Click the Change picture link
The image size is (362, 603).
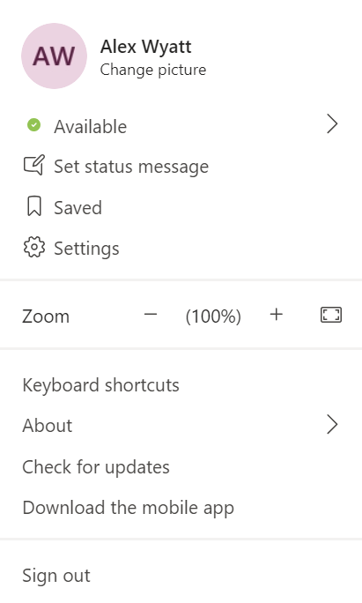153,70
